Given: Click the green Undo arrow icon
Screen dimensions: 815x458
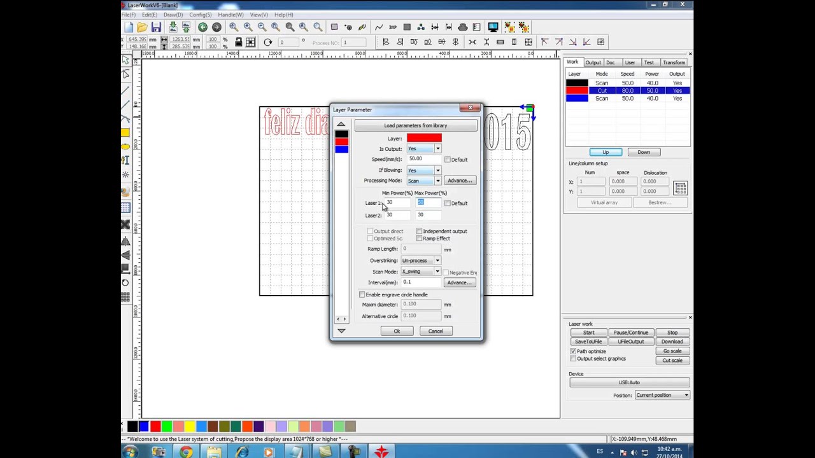Looking at the screenshot, I should [x=202, y=27].
